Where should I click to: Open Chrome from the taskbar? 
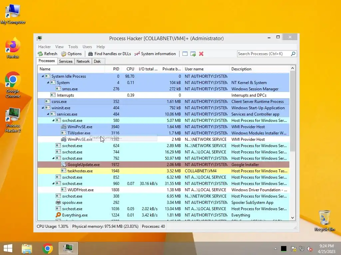click(x=48, y=248)
